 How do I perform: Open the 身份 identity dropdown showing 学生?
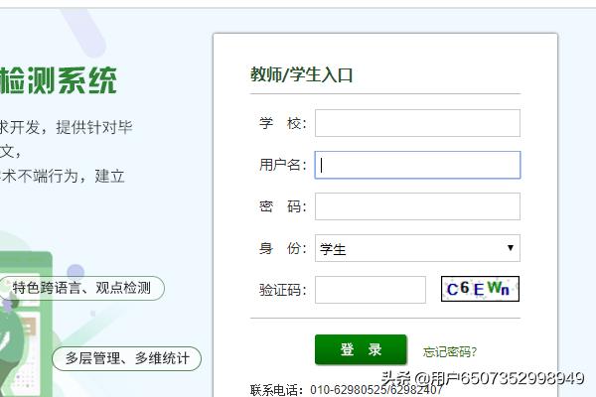click(x=417, y=248)
